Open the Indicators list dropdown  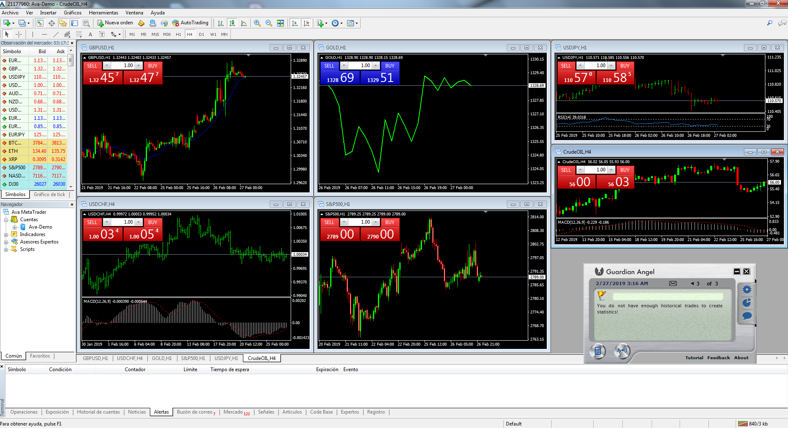click(326, 23)
